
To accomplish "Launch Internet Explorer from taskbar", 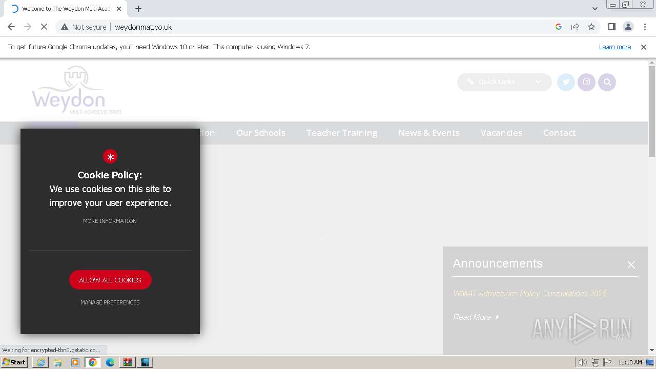I will pos(40,362).
